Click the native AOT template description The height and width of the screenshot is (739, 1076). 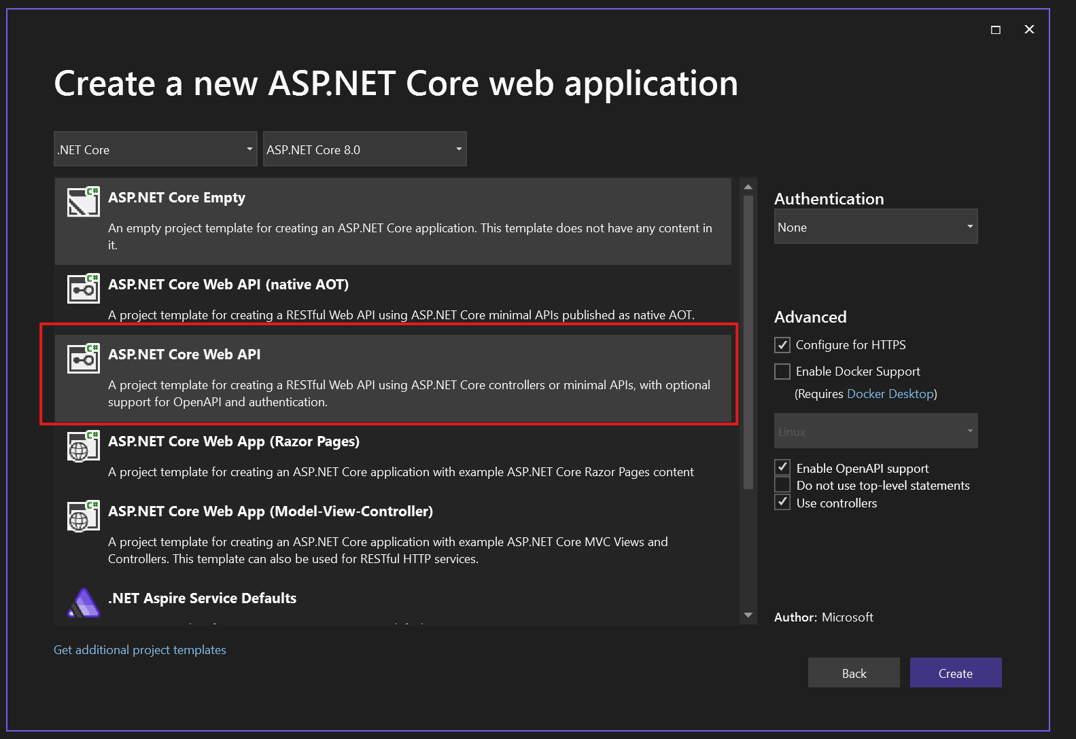click(401, 315)
